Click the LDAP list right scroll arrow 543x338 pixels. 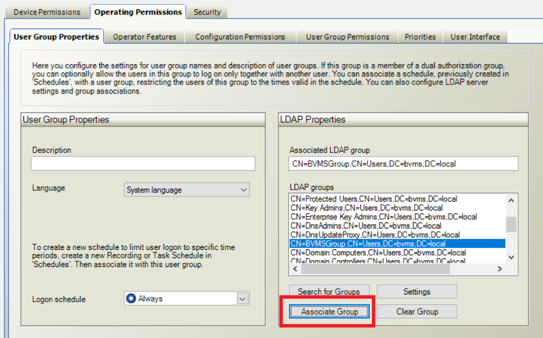[500, 269]
